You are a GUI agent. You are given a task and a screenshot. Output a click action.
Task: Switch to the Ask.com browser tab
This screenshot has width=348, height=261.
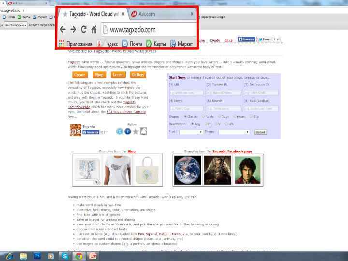click(x=162, y=14)
